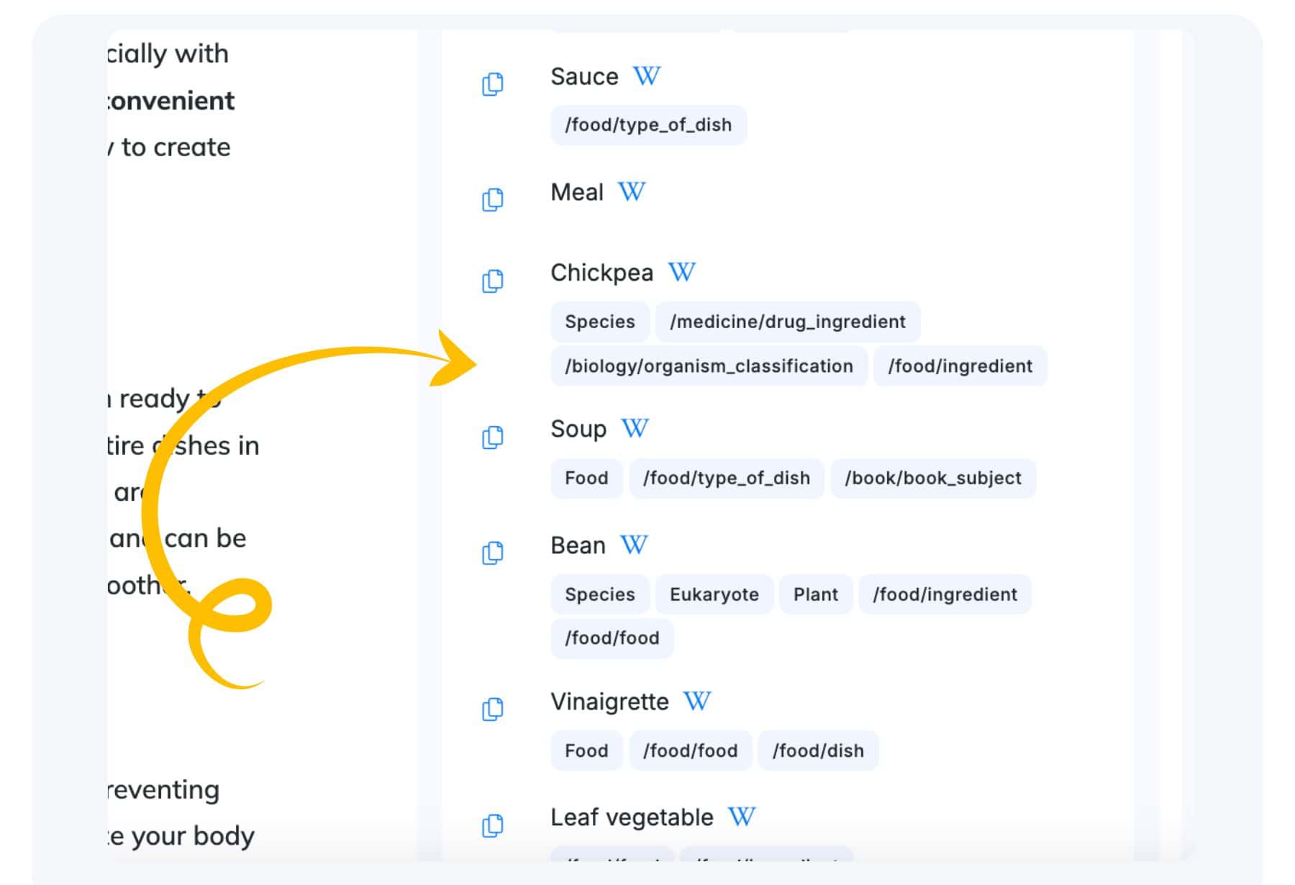1295x885 pixels.
Task: Select the /book/book_subject tag under Soup
Action: 933,478
